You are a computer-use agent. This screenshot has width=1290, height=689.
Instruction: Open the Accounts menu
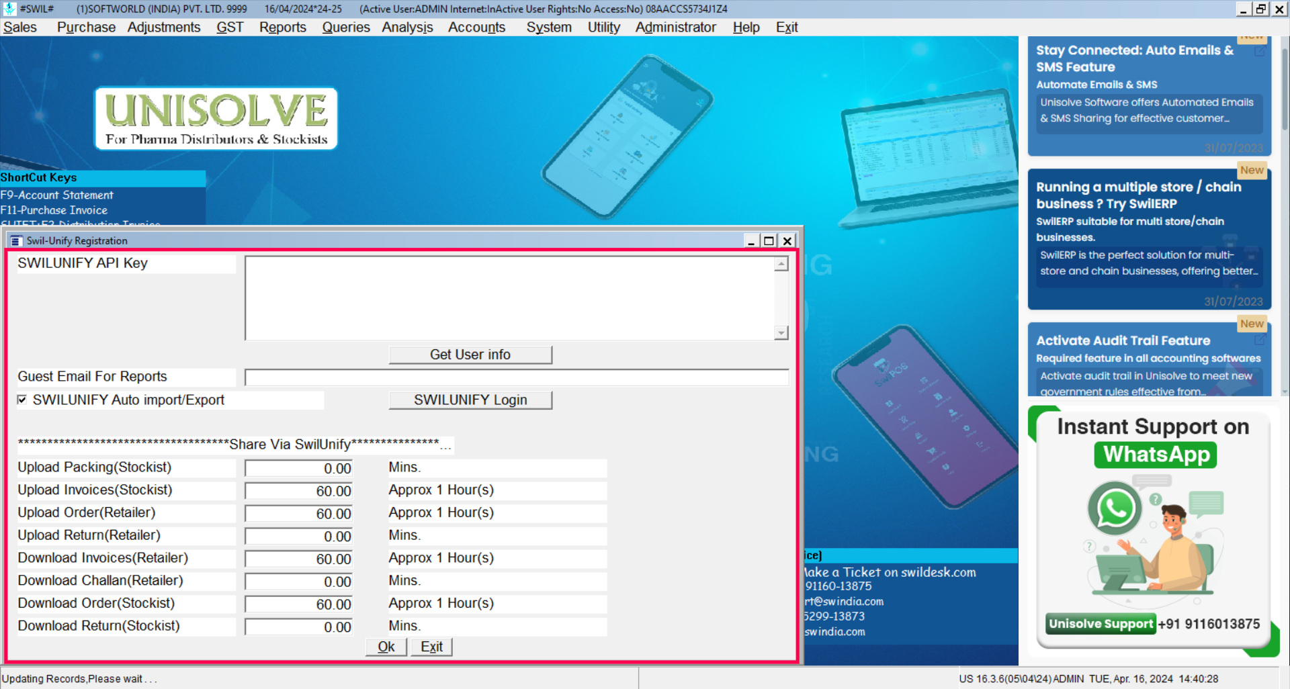477,28
